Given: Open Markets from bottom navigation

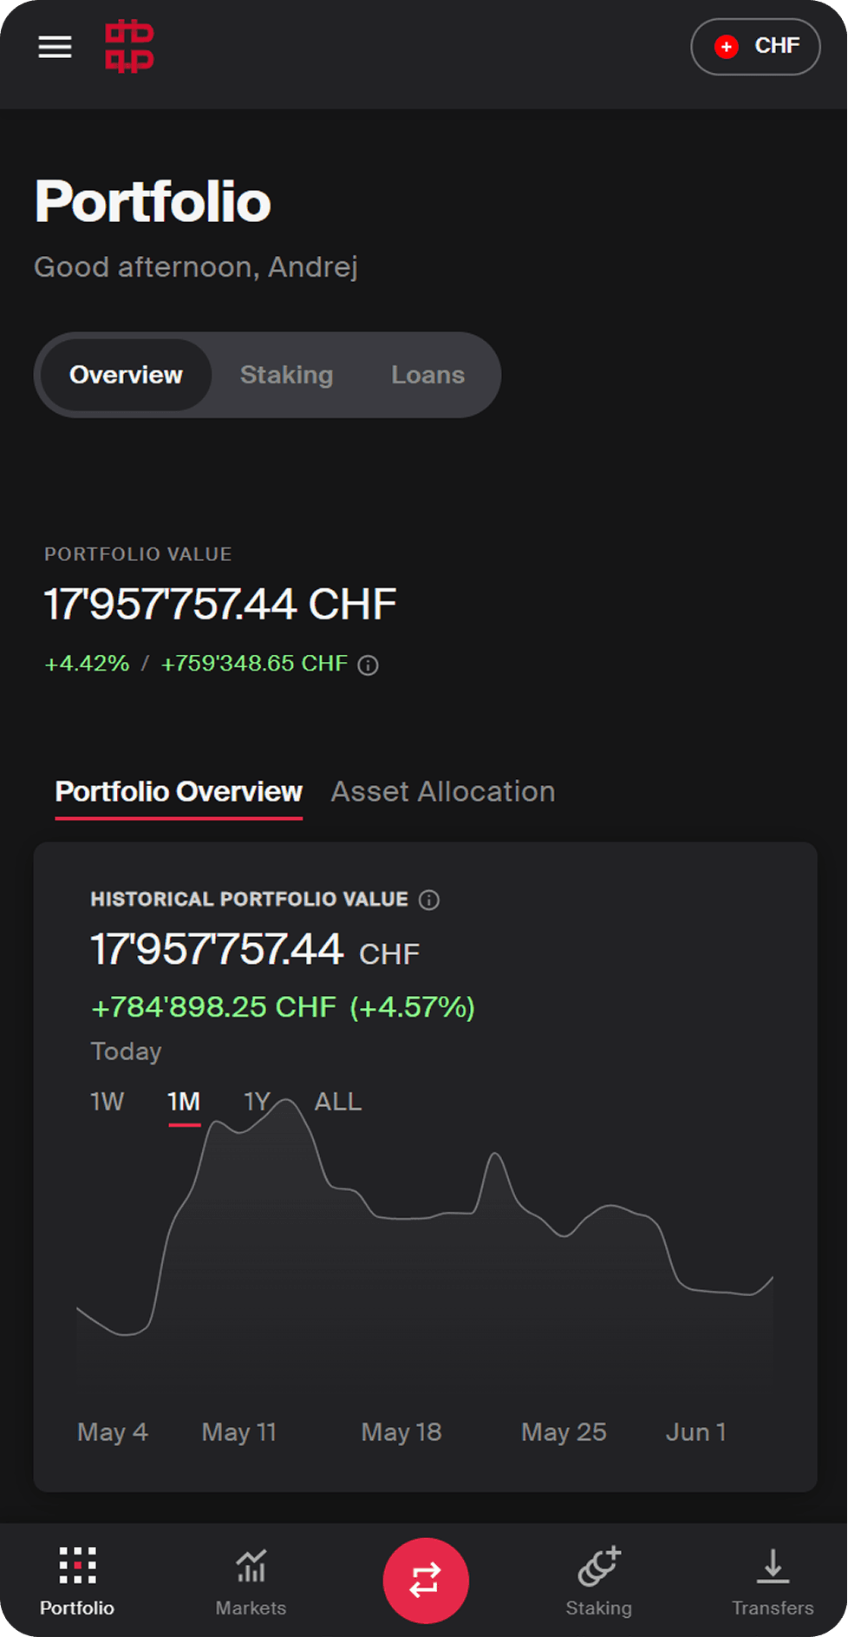Looking at the screenshot, I should 251,1582.
